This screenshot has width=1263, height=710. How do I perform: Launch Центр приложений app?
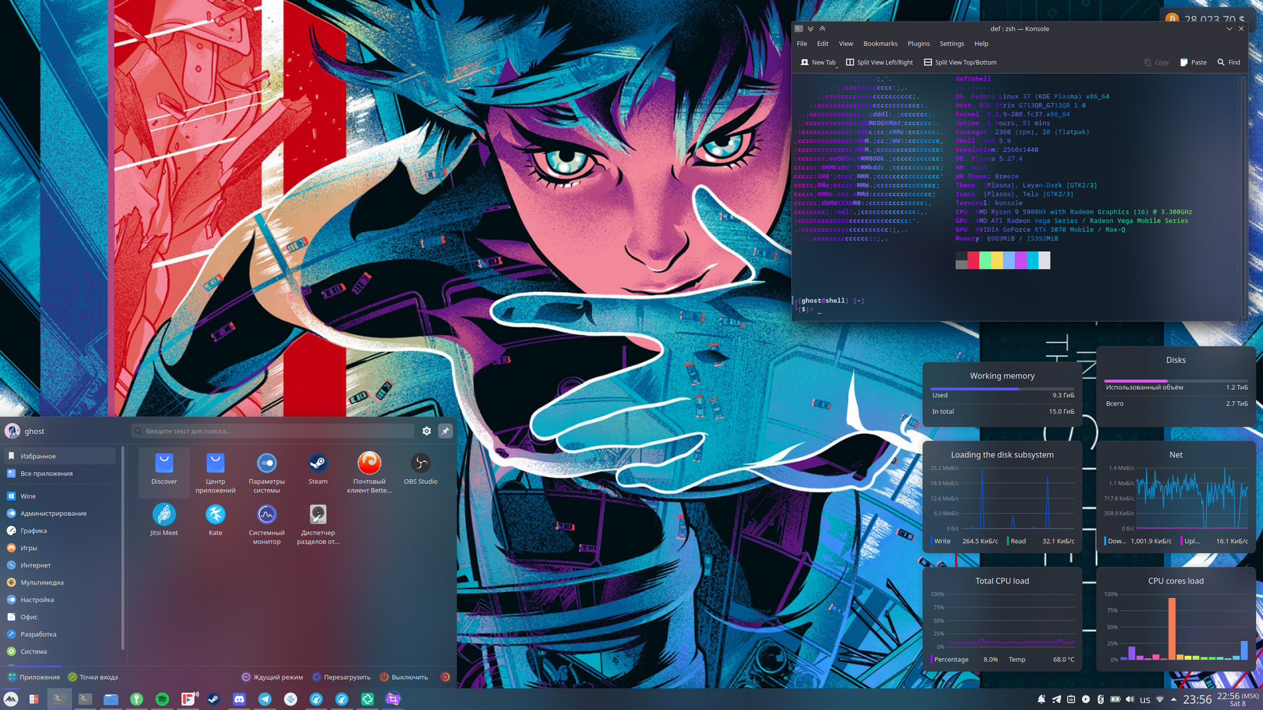point(215,472)
